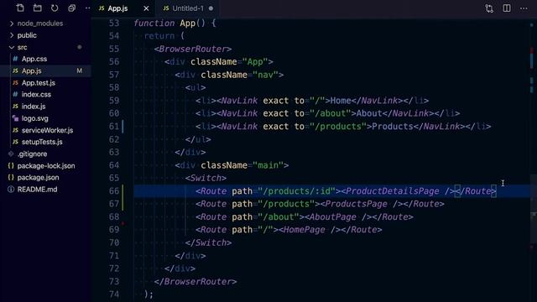This screenshot has height=302, width=537.
Task: Open package-lock.json file
Action: [46, 166]
